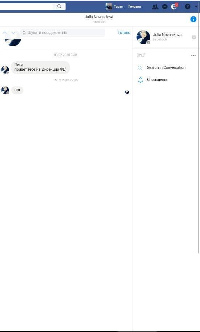
Task: Click Julia Novoselova profile picture in side panel
Action: [x=143, y=37]
